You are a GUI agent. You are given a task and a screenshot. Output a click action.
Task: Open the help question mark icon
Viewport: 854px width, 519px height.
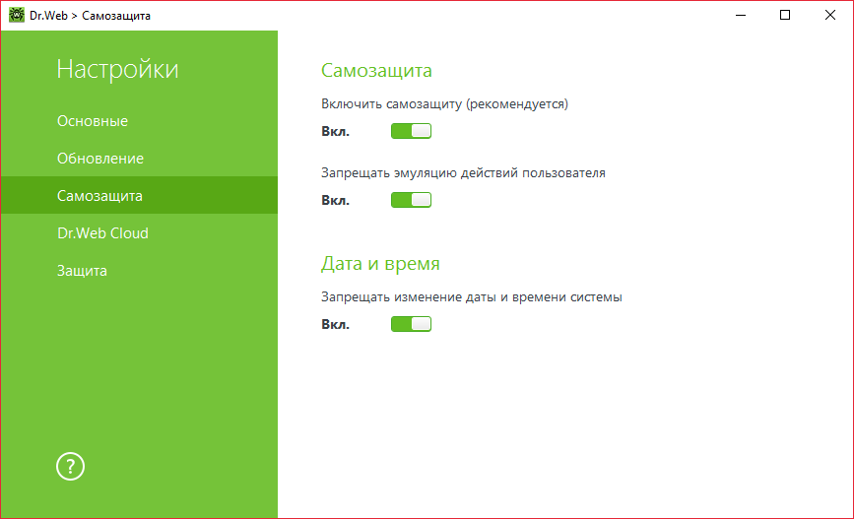(70, 466)
